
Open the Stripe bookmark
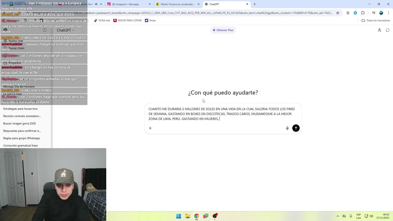[x=150, y=21]
